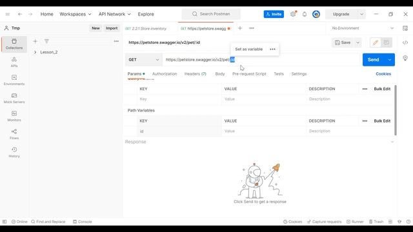
Task: Open more options beside Set as variable
Action: pos(272,49)
